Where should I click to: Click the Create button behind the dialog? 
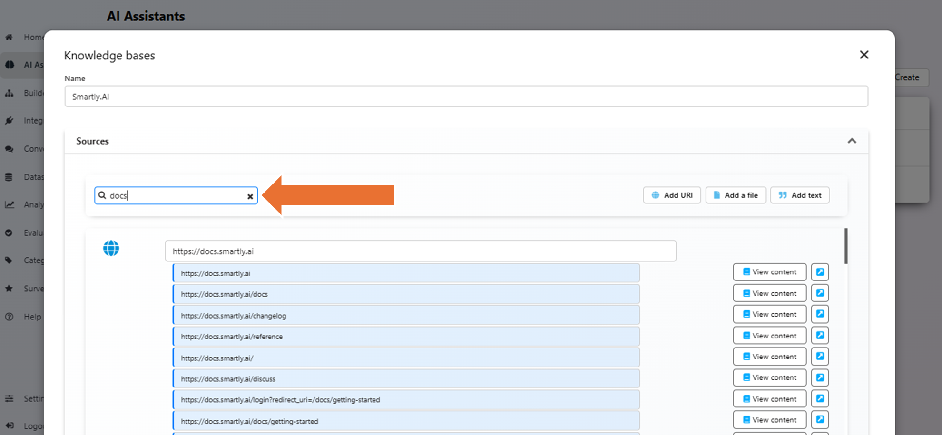coord(911,77)
